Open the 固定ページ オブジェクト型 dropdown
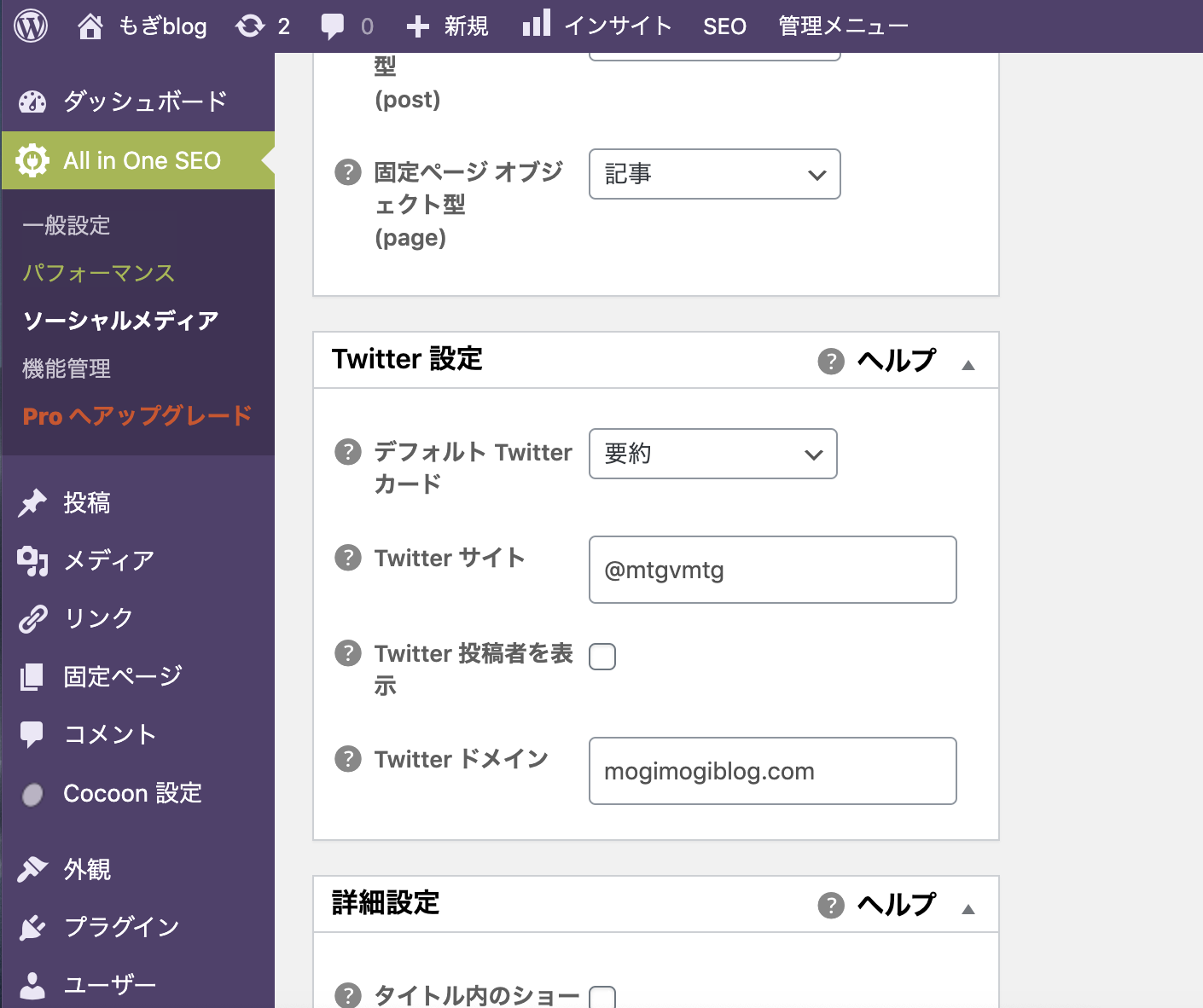The width and height of the screenshot is (1203, 1008). point(714,174)
